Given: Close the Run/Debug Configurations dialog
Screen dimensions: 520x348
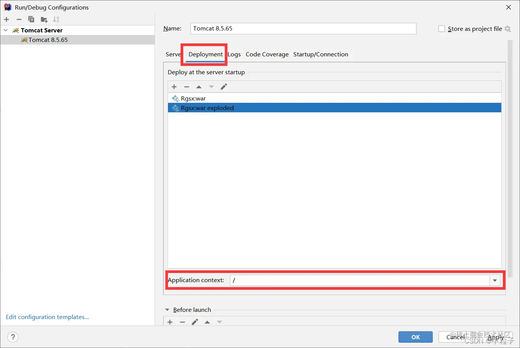Looking at the screenshot, I should 509,7.
